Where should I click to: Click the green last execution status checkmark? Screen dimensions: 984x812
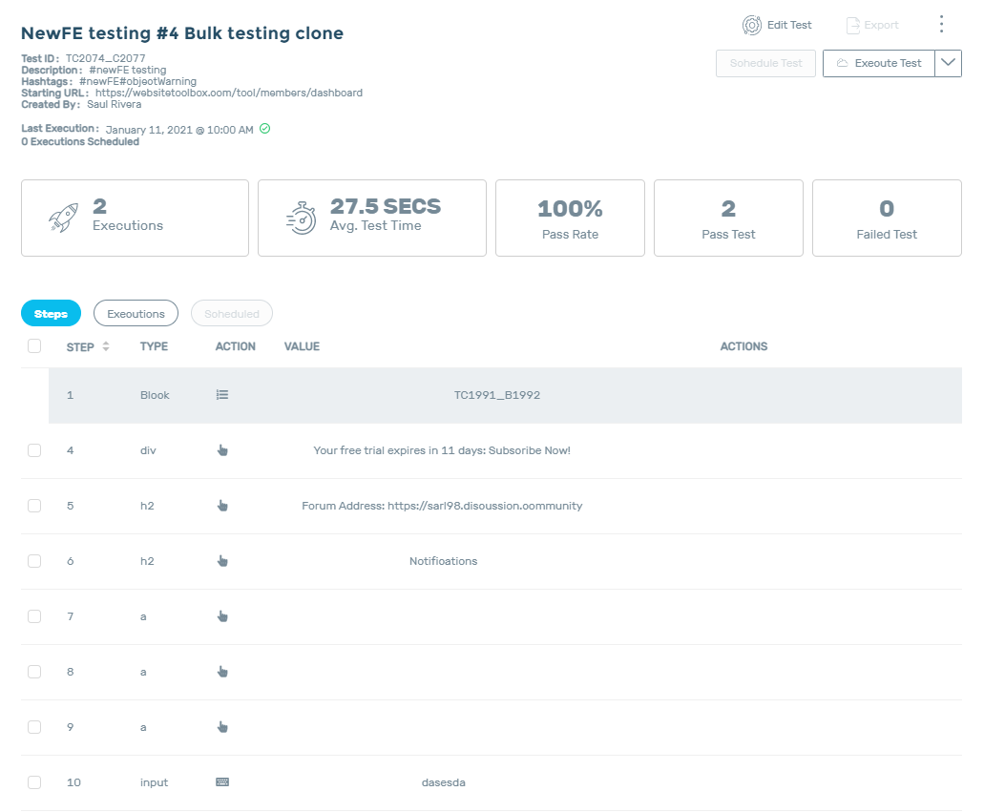tap(265, 129)
